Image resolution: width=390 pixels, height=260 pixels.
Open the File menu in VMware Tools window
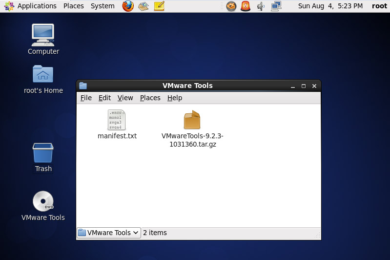coord(86,98)
